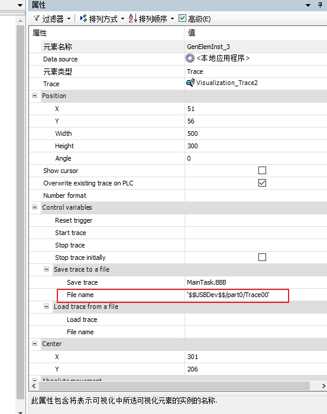Click the Visualization_Trace2 trace icon
This screenshot has width=327, height=414.
click(x=190, y=83)
